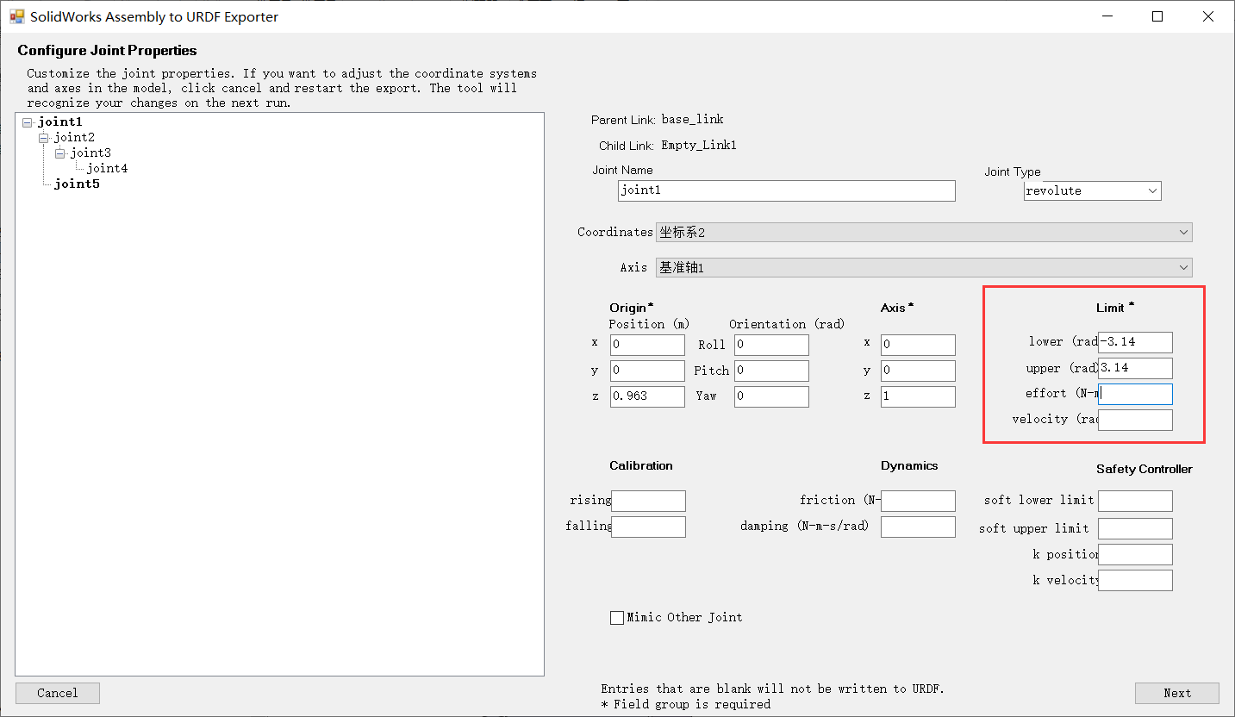Maximize the URDF Exporter window

[x=1158, y=16]
